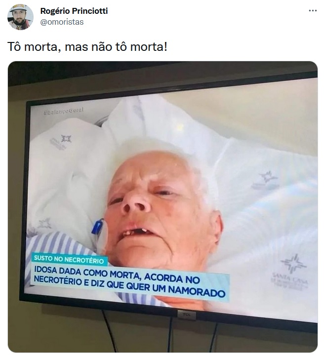Open the attached TV photo
This screenshot has height=355, width=325.
click(x=162, y=207)
